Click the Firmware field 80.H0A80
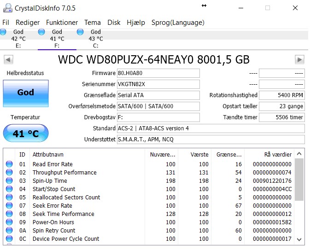 [x=158, y=73]
